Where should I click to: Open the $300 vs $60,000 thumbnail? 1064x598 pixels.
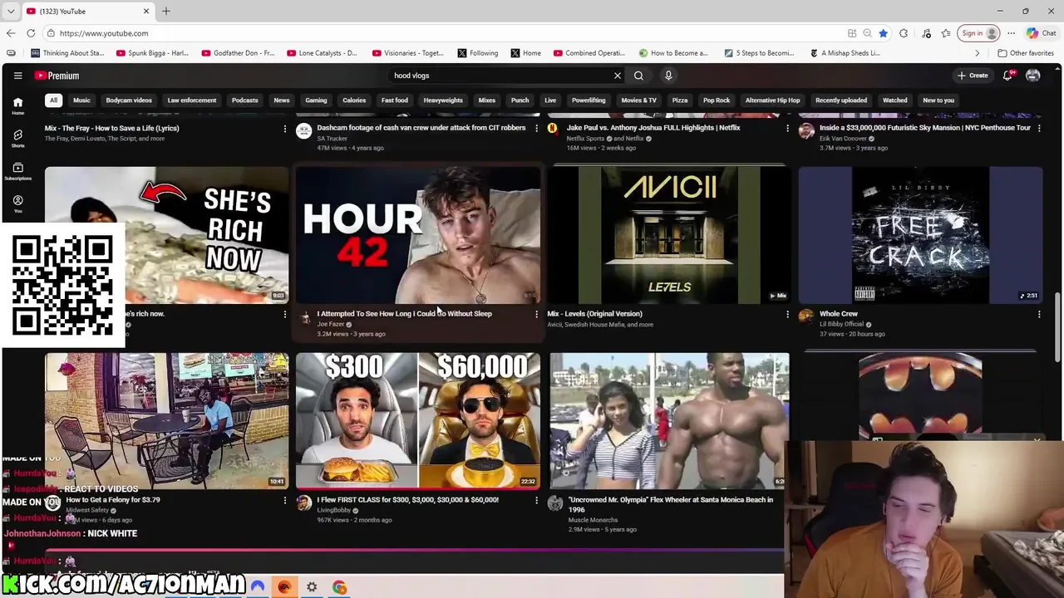[x=418, y=421]
